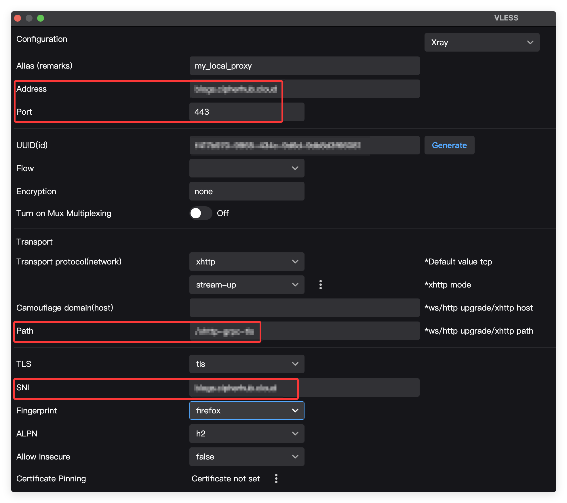Click the Camouflage domain host field
This screenshot has height=503, width=567.
click(x=304, y=308)
